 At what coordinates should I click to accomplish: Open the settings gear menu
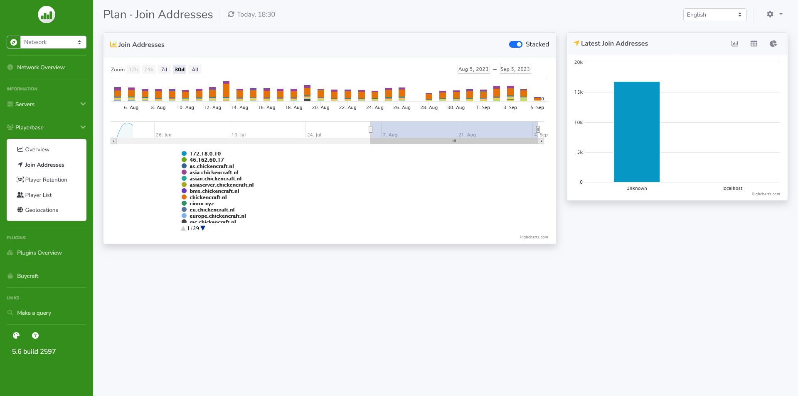coord(770,14)
